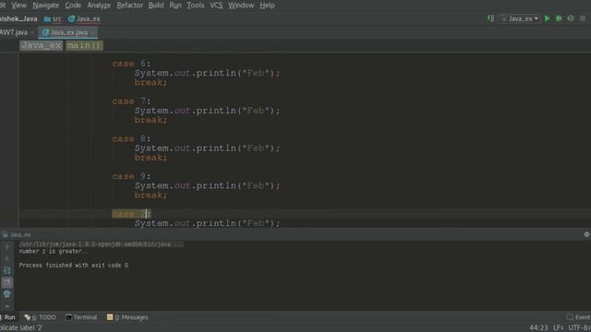Toggle soft-wrap icon in Run panel sidebar
This screenshot has height=332, width=591.
click(6, 270)
